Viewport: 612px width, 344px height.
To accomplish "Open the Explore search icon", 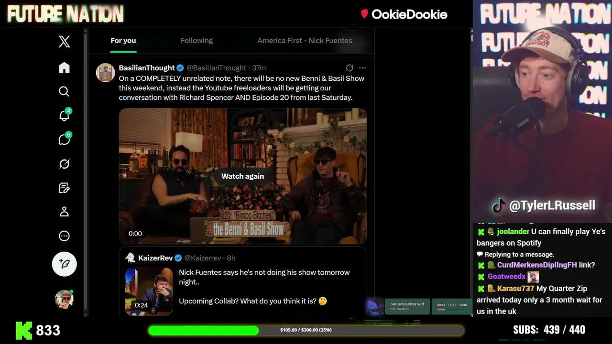I will (64, 91).
